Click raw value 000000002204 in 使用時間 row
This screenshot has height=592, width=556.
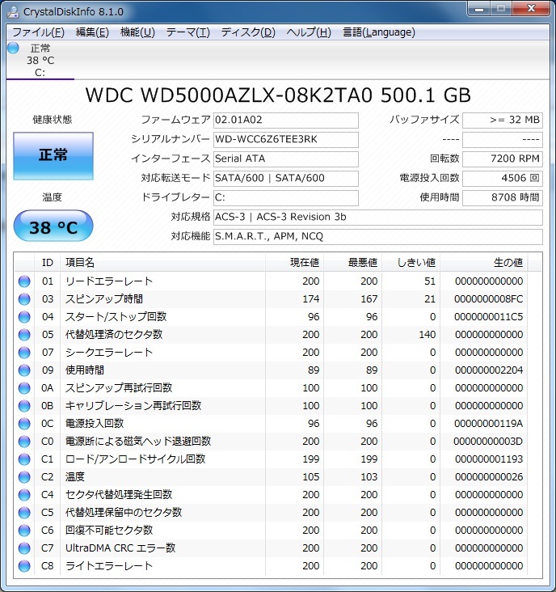click(x=489, y=370)
